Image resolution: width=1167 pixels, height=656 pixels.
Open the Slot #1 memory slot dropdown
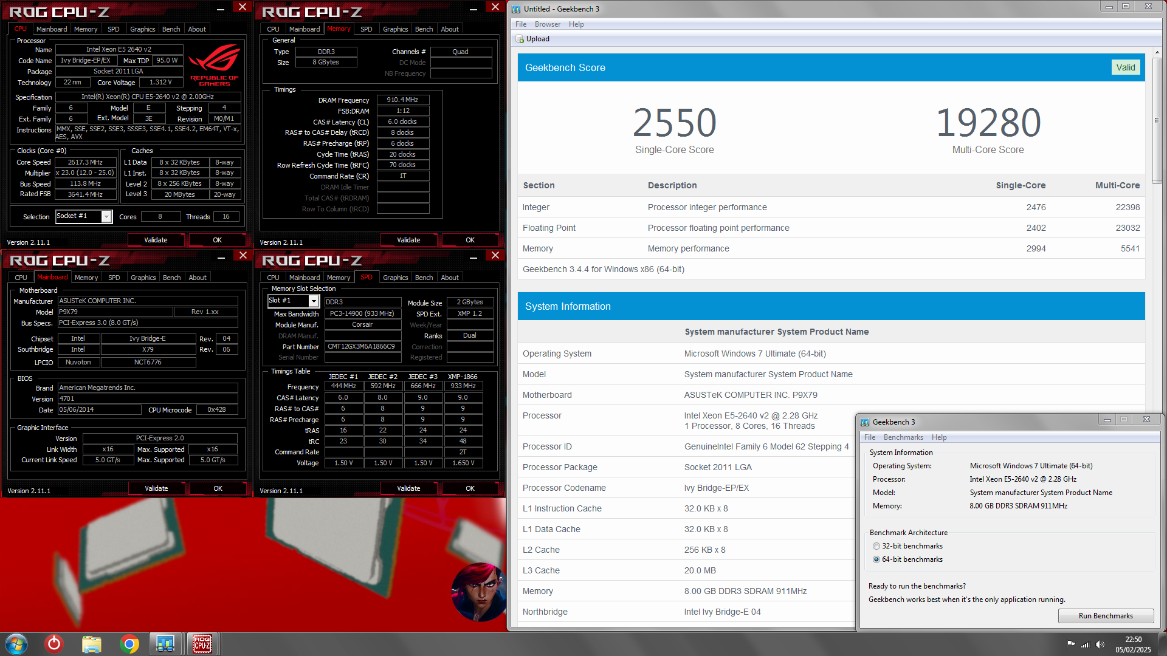(x=314, y=301)
